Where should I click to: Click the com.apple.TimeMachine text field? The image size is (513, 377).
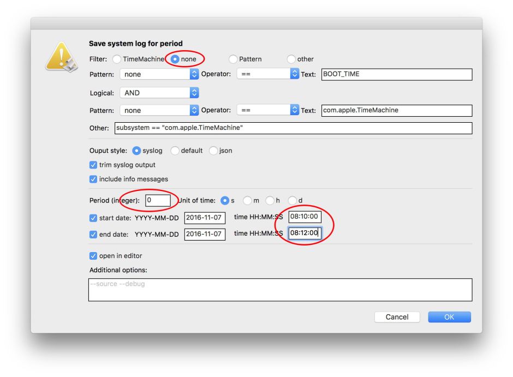[x=396, y=110]
